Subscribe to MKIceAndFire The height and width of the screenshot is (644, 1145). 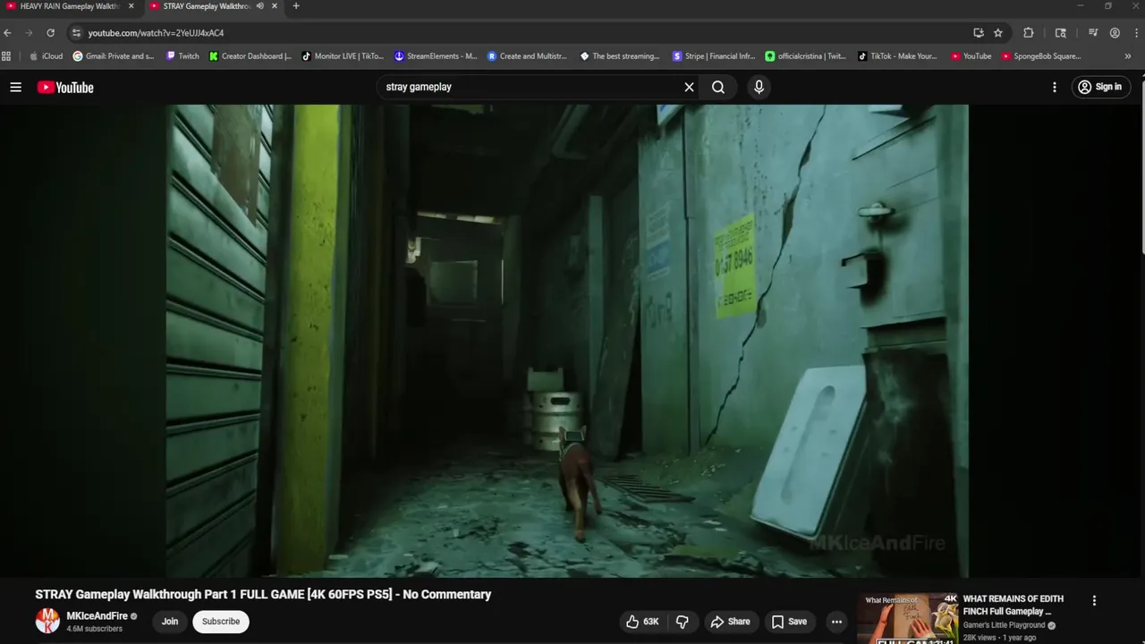coord(221,622)
